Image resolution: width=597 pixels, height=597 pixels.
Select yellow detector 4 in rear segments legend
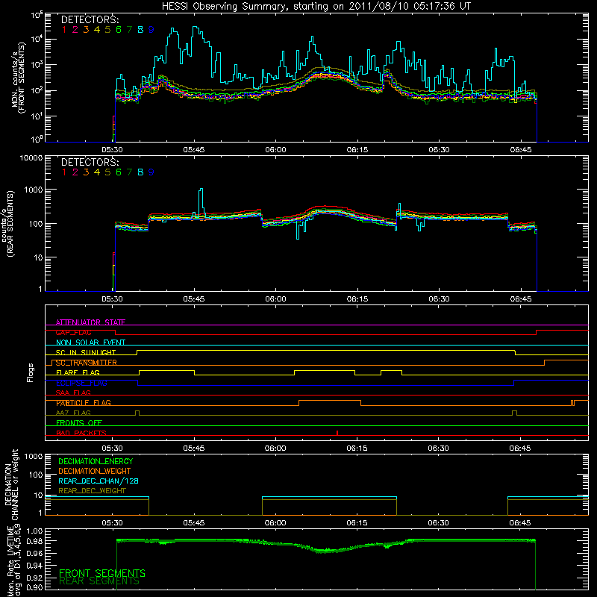[97, 172]
